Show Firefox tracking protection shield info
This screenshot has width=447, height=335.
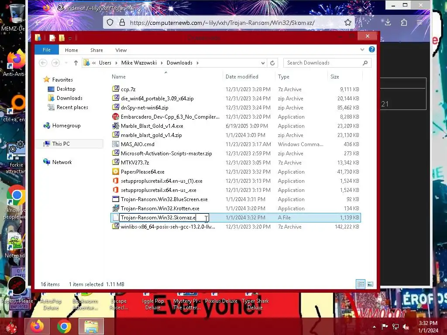(110, 23)
